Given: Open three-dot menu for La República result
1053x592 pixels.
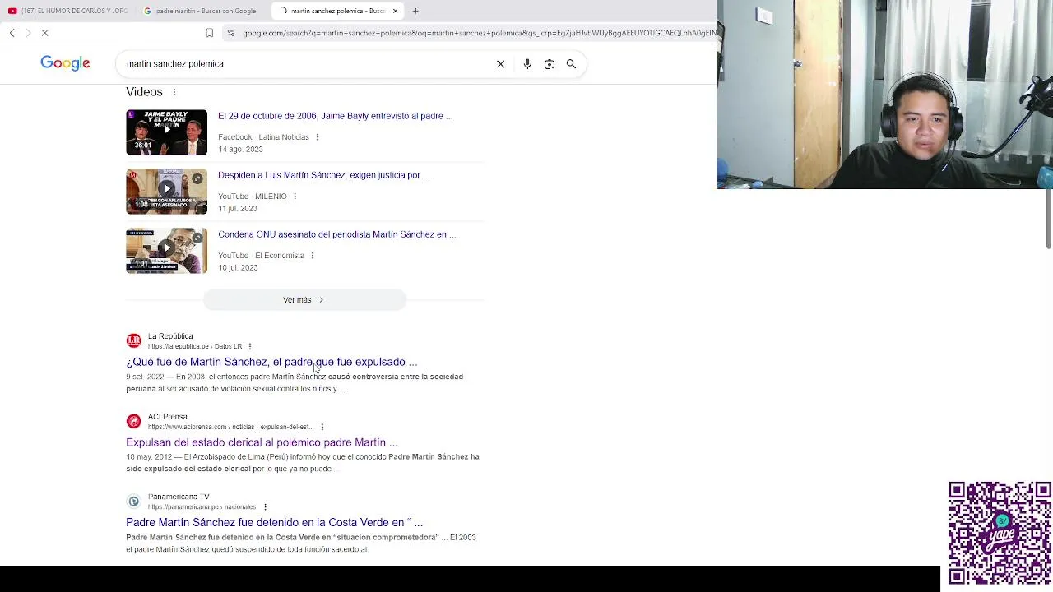Looking at the screenshot, I should (250, 347).
